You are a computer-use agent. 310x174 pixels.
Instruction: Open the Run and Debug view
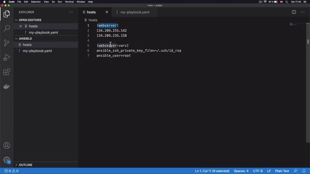6,58
